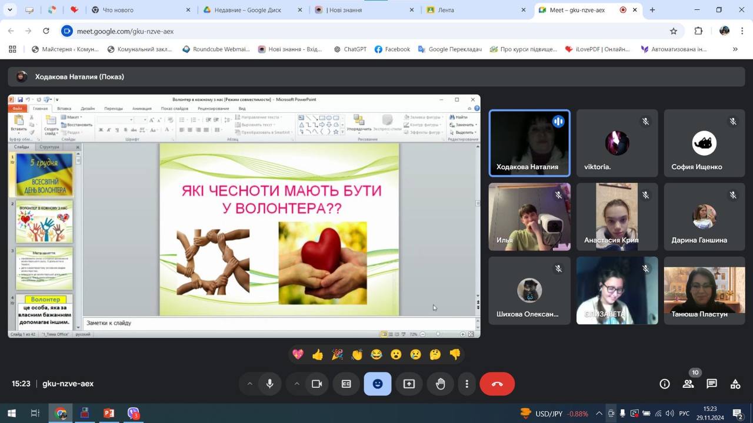Raise hand in the meeting
Image resolution: width=753 pixels, height=423 pixels.
(440, 384)
